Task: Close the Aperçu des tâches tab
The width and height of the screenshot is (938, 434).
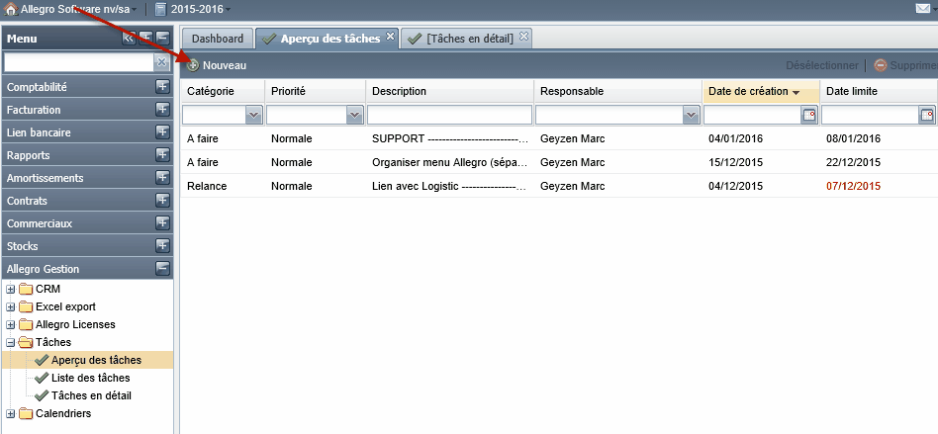Action: pyautogui.click(x=390, y=37)
